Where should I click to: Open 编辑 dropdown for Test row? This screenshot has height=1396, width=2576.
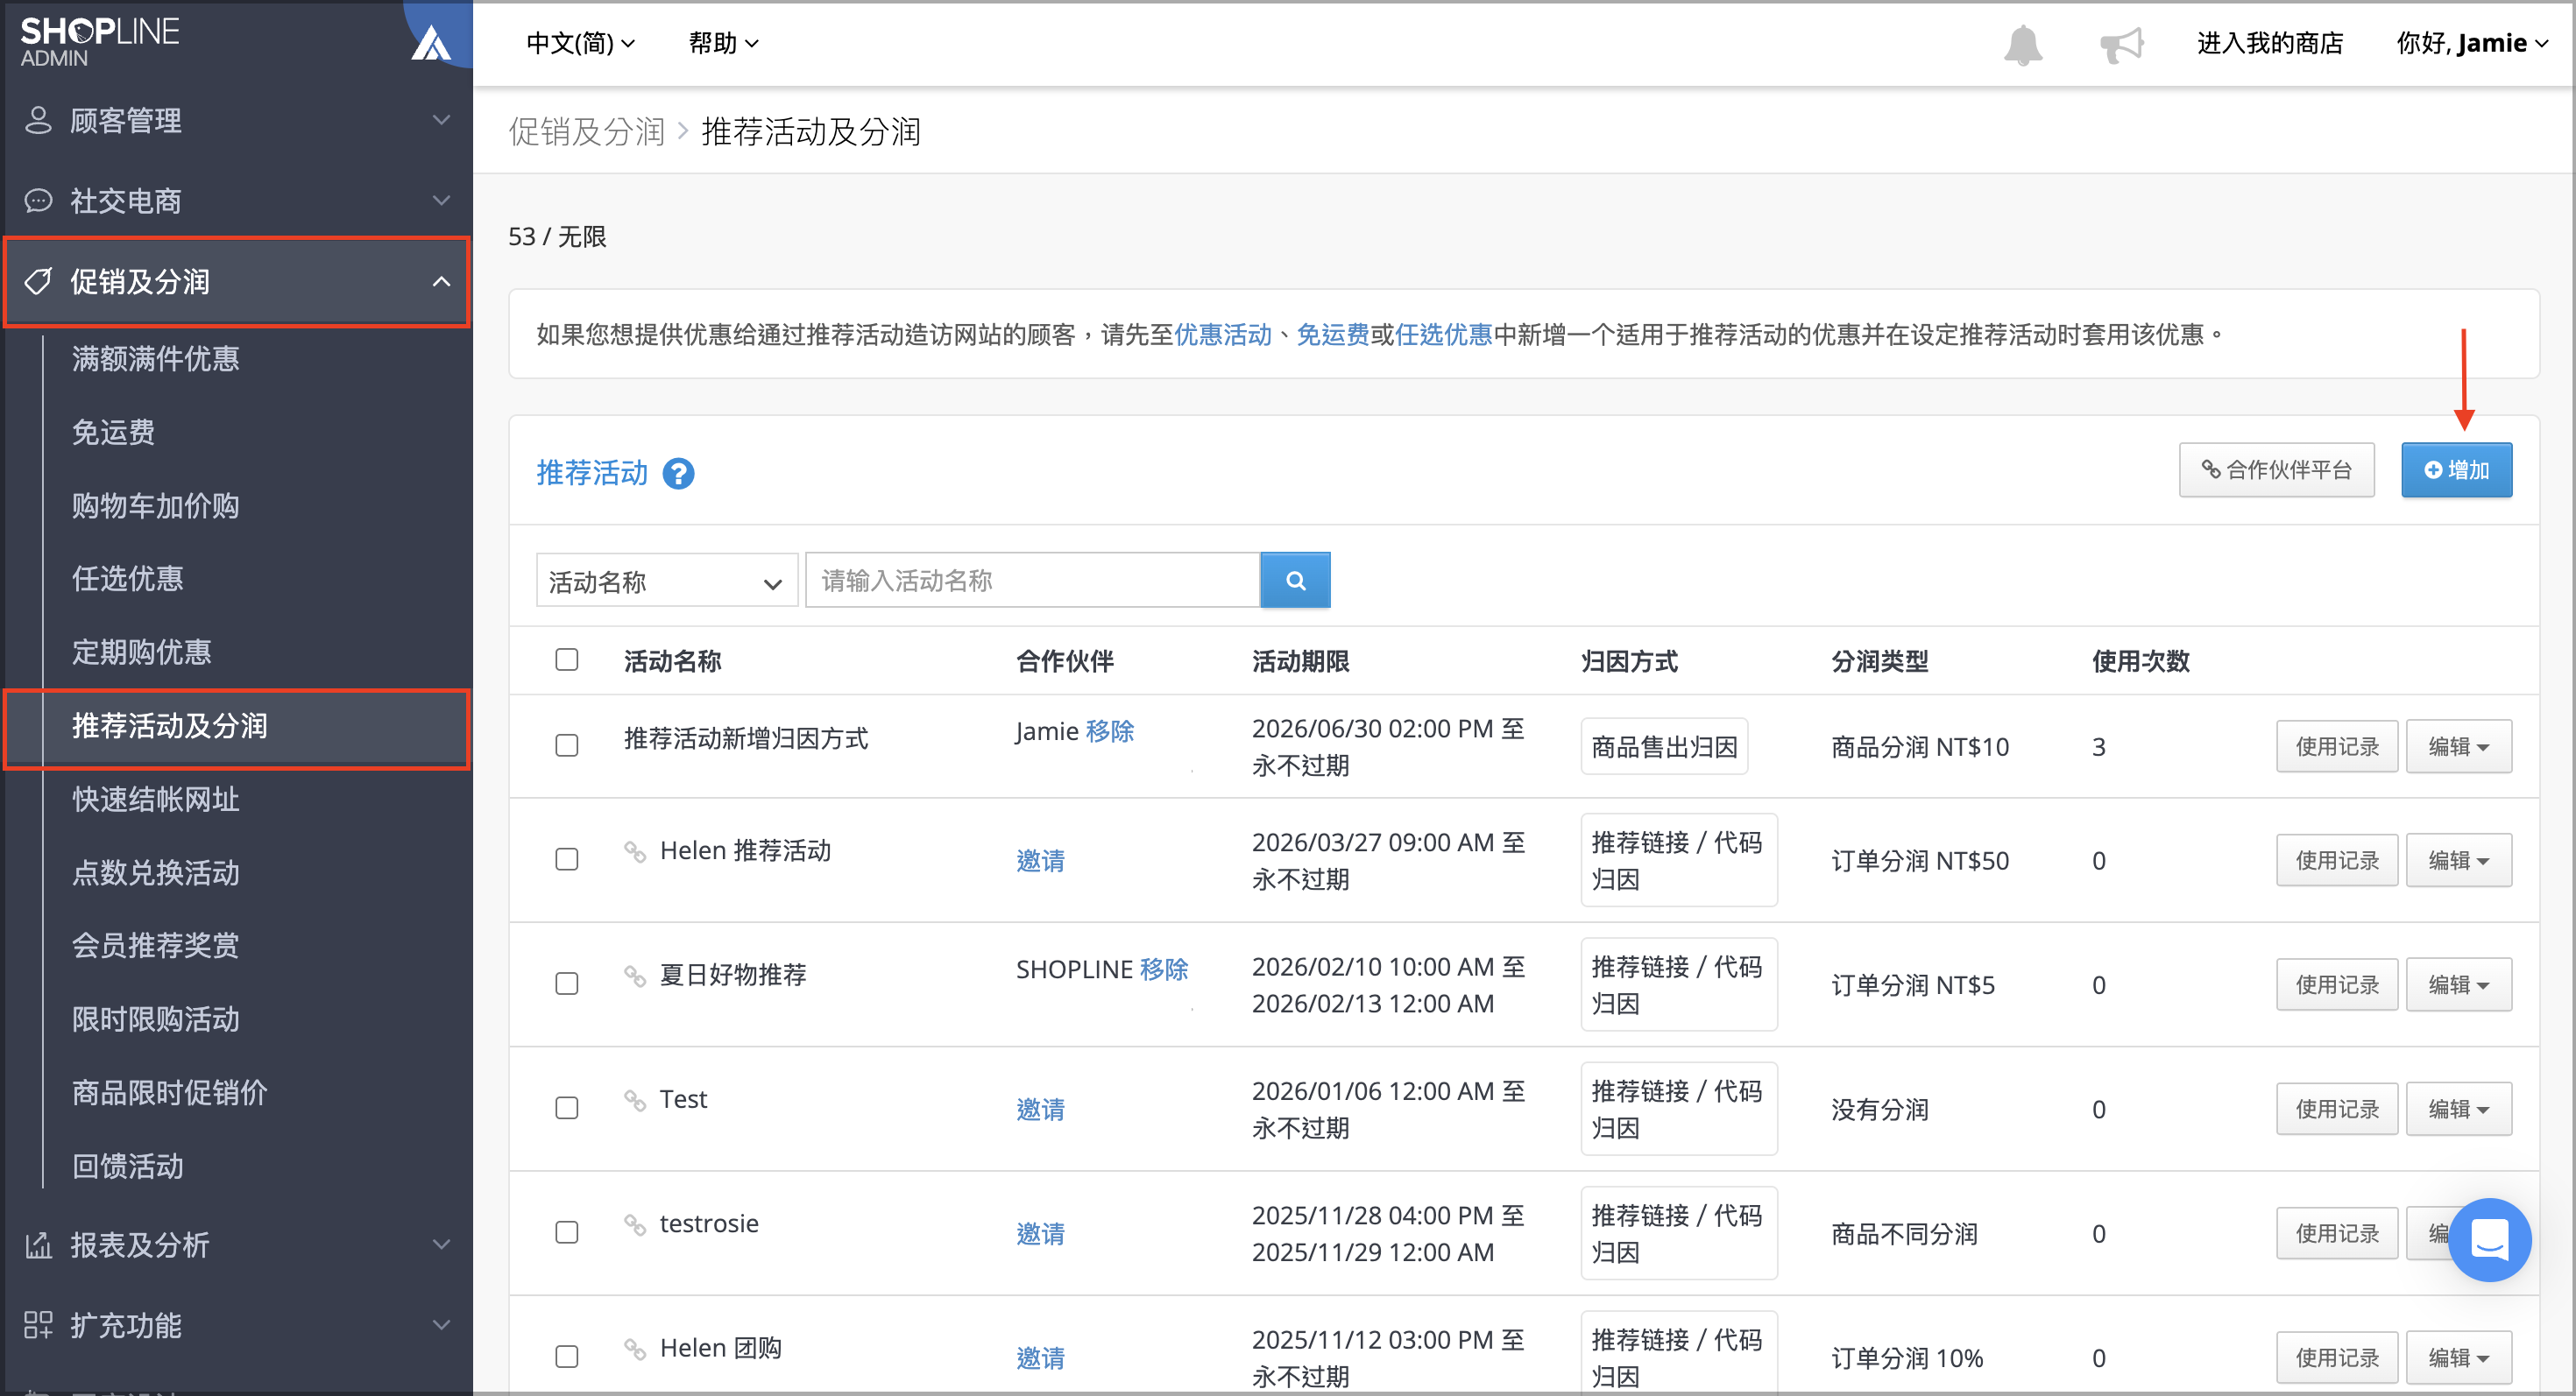click(2458, 1110)
